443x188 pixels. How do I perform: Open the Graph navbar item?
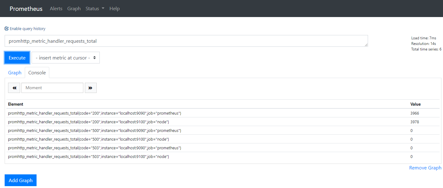coord(74,9)
